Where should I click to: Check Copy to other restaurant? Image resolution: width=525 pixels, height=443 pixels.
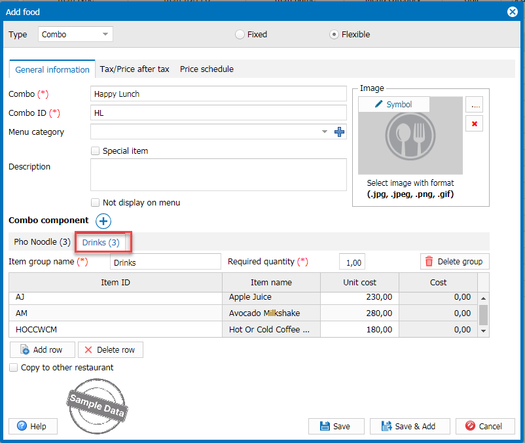click(14, 368)
